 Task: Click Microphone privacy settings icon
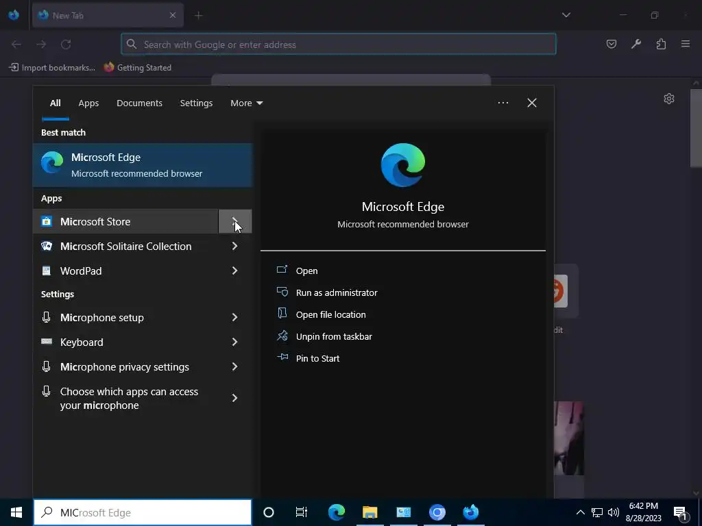pyautogui.click(x=46, y=366)
